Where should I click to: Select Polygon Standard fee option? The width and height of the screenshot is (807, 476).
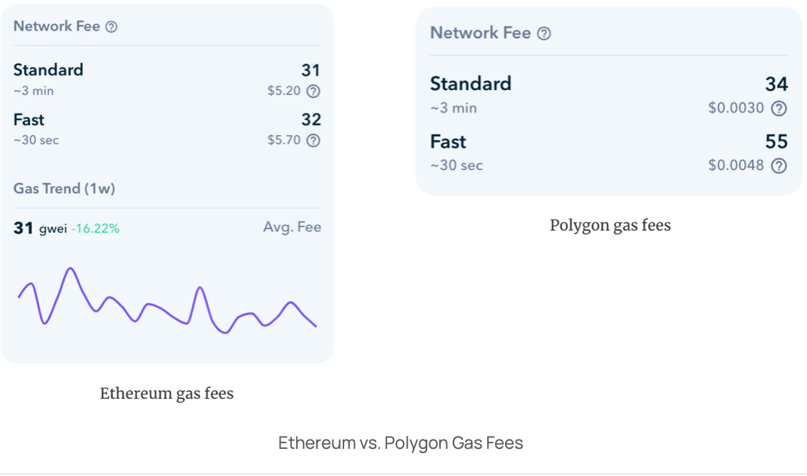pyautogui.click(x=609, y=95)
